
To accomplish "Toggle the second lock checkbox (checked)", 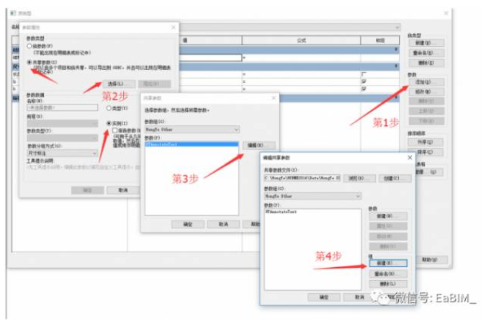I will (x=364, y=81).
